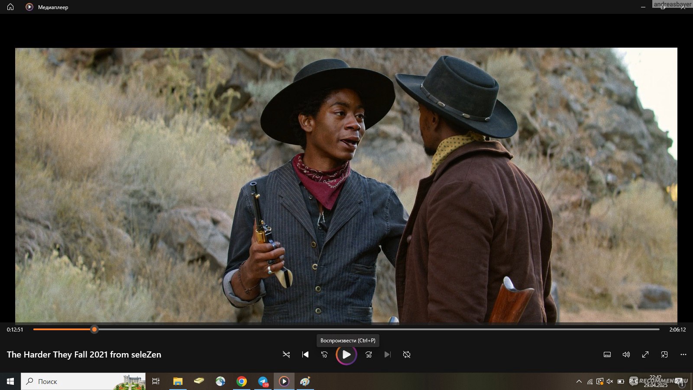Open the media player volume control

pos(626,354)
